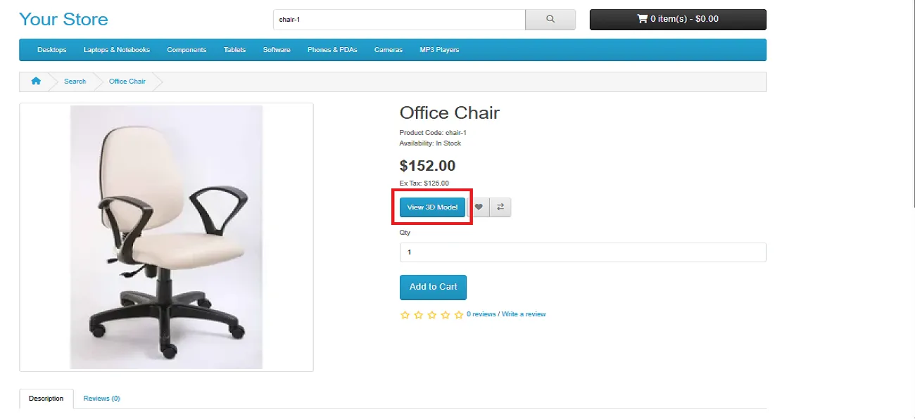Viewport: 915px width, 419px height.
Task: Click the fifth rating star
Action: [x=459, y=315]
